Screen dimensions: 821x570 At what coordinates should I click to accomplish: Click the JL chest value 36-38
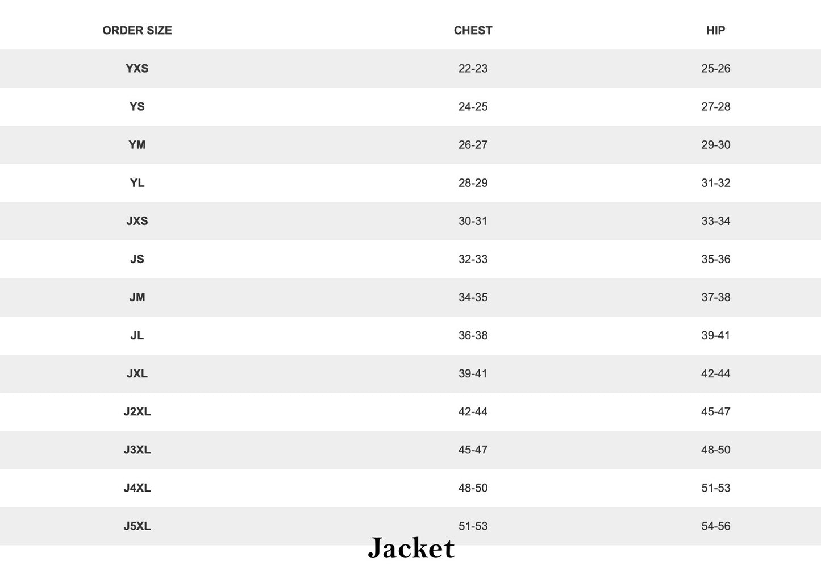tap(473, 335)
